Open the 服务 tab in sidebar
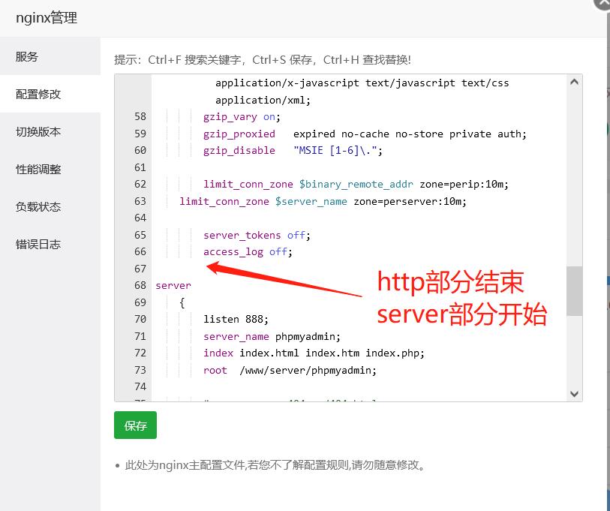Image resolution: width=610 pixels, height=511 pixels. 27,57
